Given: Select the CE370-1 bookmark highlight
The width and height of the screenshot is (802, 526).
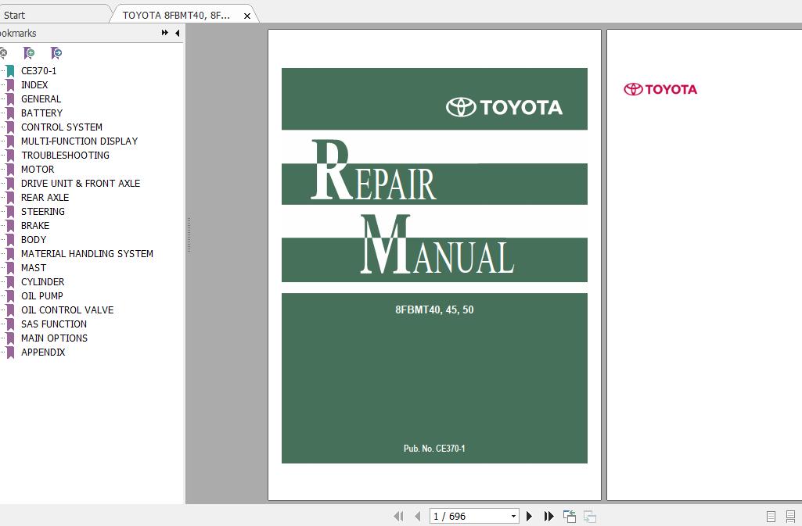Looking at the screenshot, I should point(39,70).
